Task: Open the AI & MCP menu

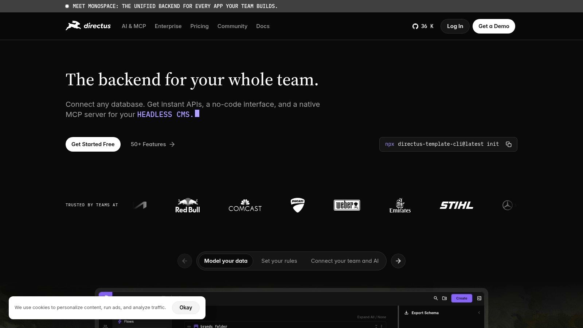Action: [x=134, y=26]
